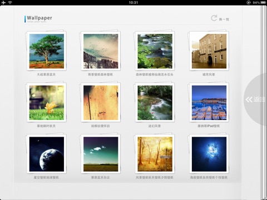Click the caption 森林壁纸植物仙境流水石头
The width and height of the screenshot is (267, 200).
(x=155, y=74)
